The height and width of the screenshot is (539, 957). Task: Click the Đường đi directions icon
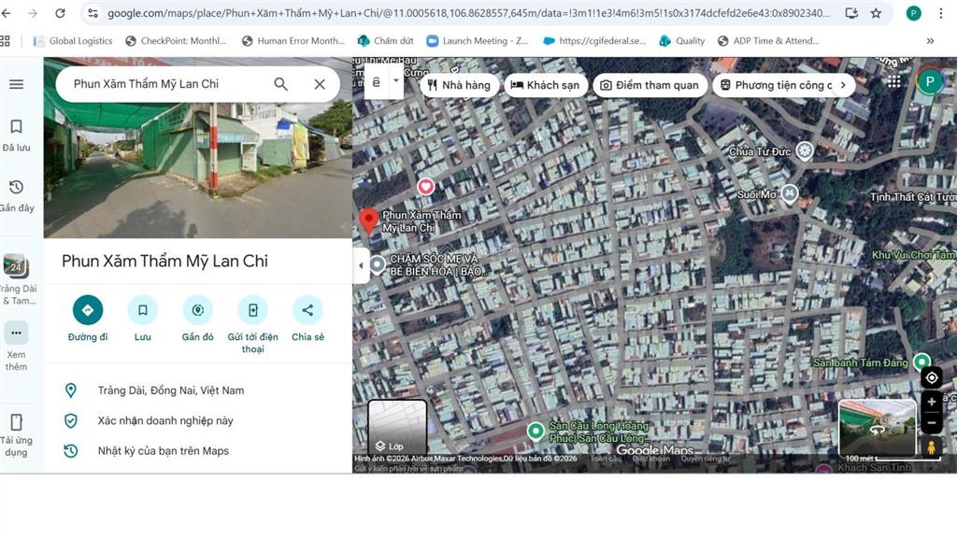pos(88,310)
